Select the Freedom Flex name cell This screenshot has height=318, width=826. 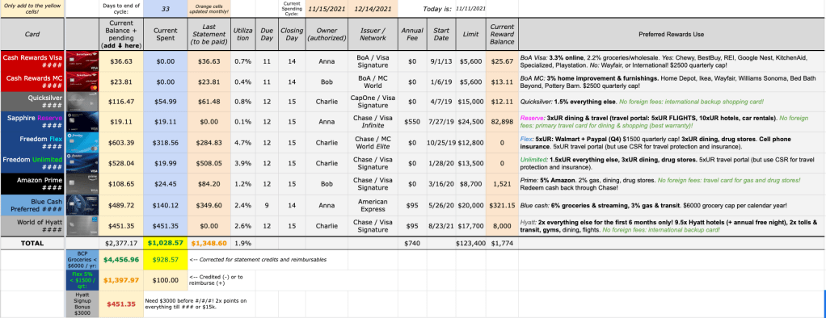click(32, 143)
